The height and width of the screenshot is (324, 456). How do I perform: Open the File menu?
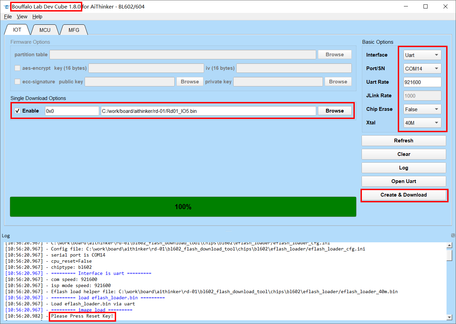(8, 17)
